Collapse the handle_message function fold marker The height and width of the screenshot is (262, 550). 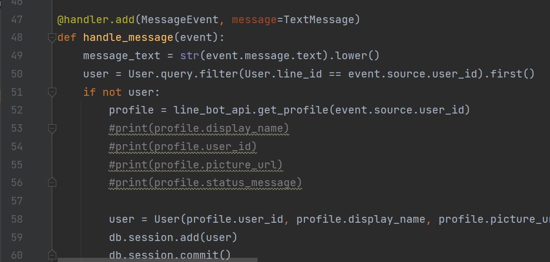tap(52, 38)
